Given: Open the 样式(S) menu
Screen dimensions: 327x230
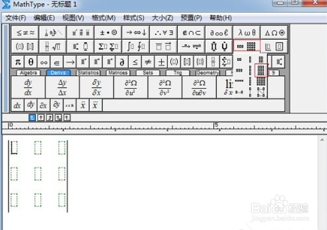Looking at the screenshot, I should (x=134, y=18).
